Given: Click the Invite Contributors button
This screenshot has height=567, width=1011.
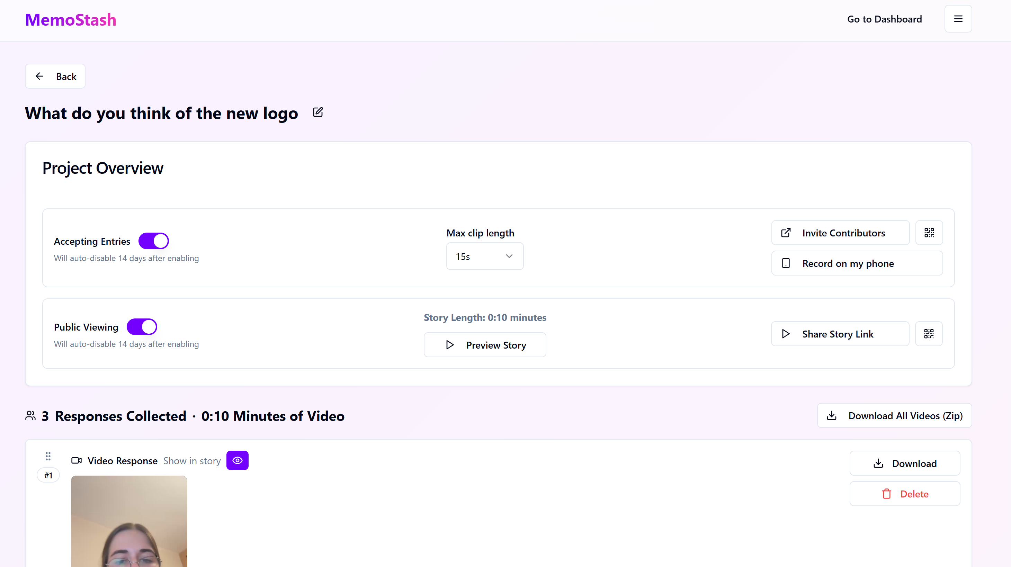Looking at the screenshot, I should [840, 233].
